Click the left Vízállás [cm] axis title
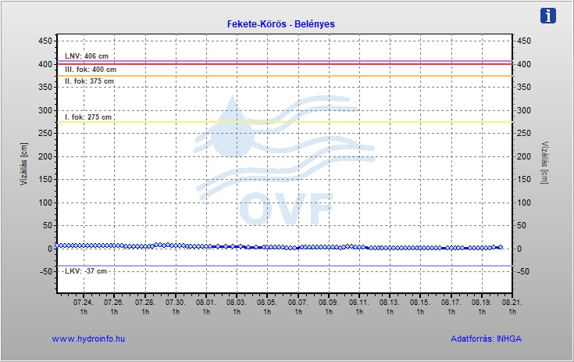This screenshot has width=574, height=362. pos(23,163)
